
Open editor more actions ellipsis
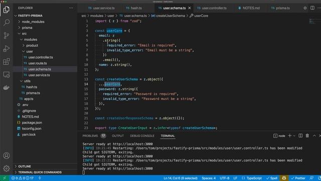tap(319, 8)
